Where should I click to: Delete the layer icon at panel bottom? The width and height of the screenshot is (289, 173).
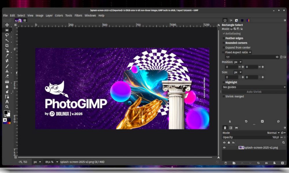pos(282,163)
